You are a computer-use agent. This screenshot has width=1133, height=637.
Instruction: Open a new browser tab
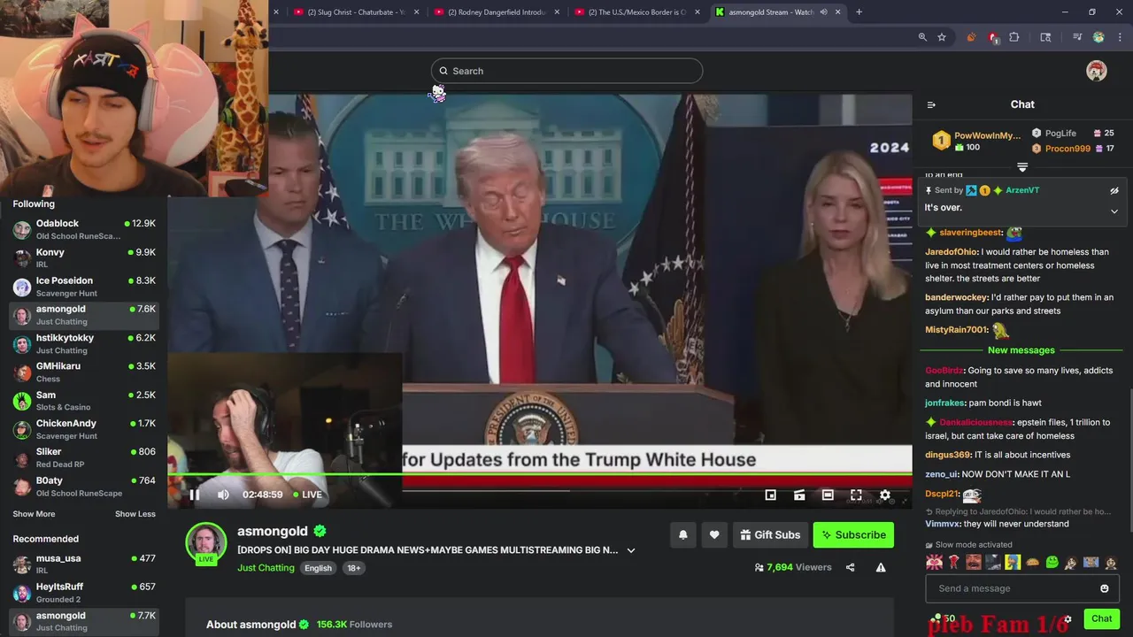pyautogui.click(x=859, y=12)
